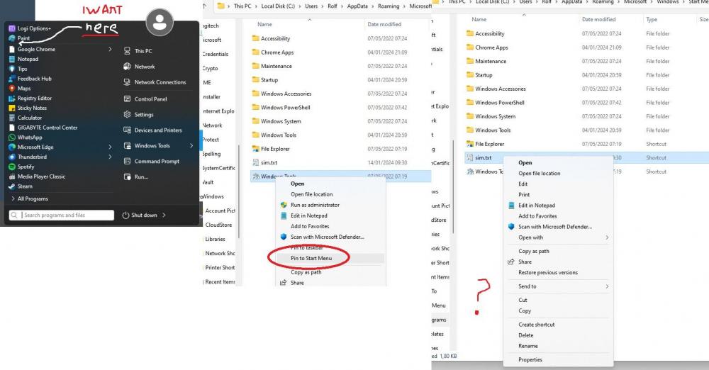Click the WhatsApp icon in Start menu
This screenshot has height=370, width=709.
tap(12, 138)
